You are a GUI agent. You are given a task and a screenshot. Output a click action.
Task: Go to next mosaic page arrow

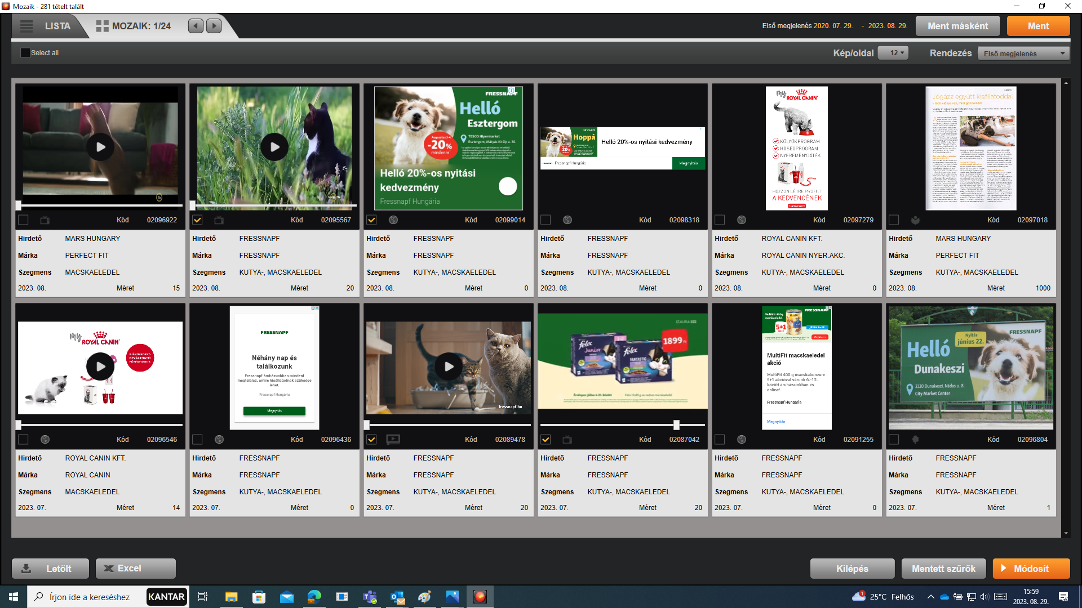coord(214,26)
